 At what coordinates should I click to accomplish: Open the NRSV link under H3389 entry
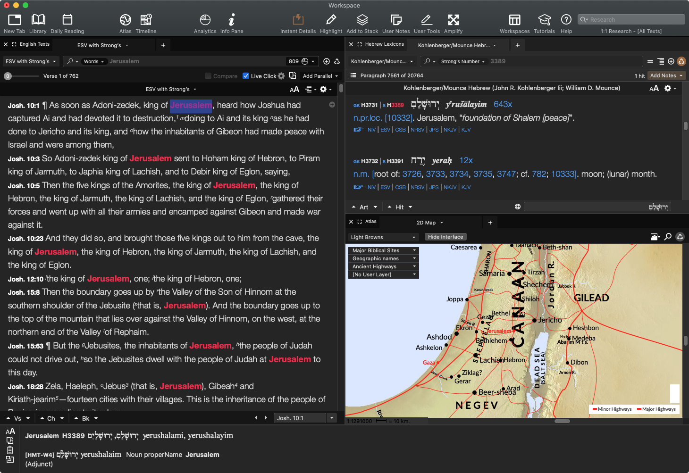(417, 130)
